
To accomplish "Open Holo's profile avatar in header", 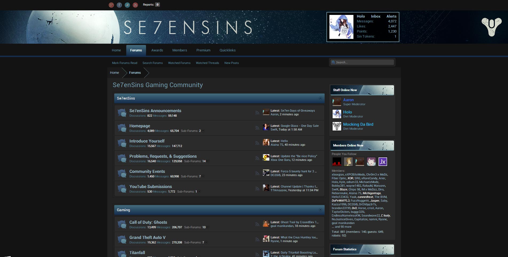I will (x=341, y=27).
